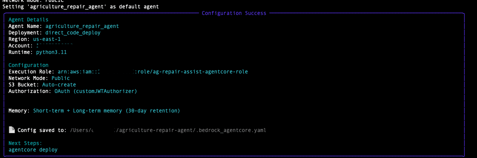Screen dimensions: 477x158
Task: Click the agentcore deploy command text
Action: [x=33, y=150]
